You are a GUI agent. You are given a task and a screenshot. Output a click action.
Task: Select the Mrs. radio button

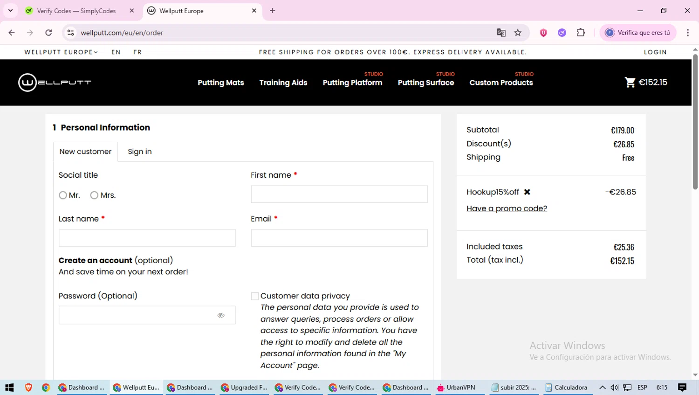94,195
